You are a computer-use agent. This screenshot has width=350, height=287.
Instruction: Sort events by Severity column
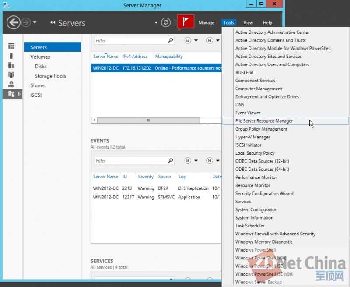[146, 177]
